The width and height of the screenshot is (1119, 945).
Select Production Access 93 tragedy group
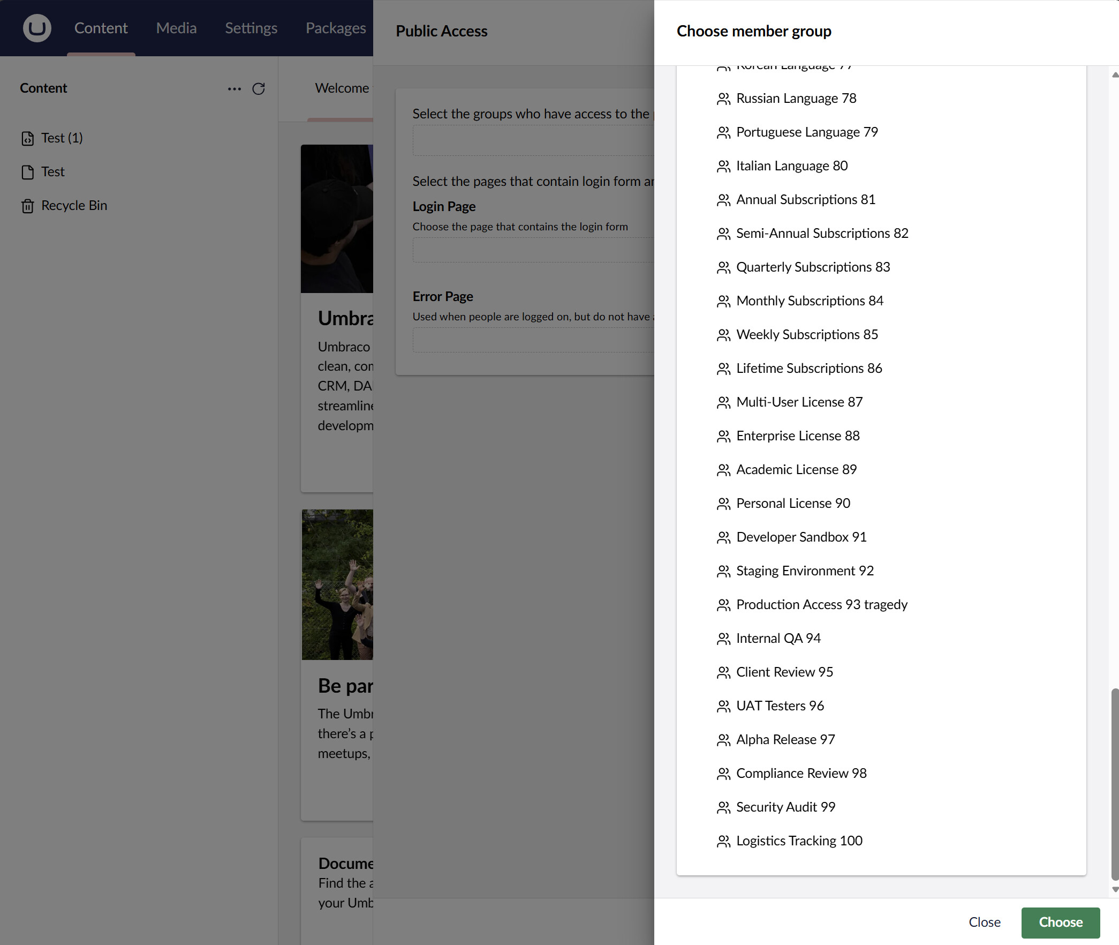point(821,605)
